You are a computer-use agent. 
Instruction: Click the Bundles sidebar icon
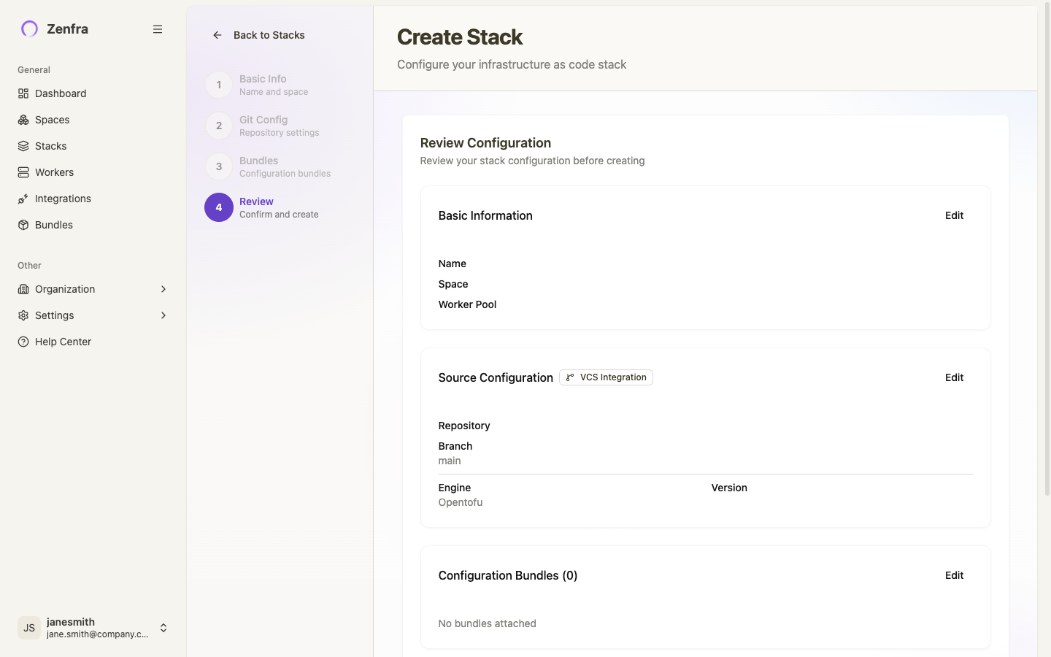point(23,225)
